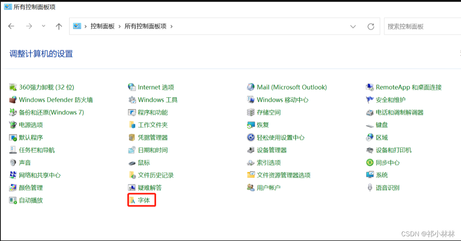This screenshot has width=461, height=241.
Task: Click the 存储空间 icon
Action: (x=250, y=112)
